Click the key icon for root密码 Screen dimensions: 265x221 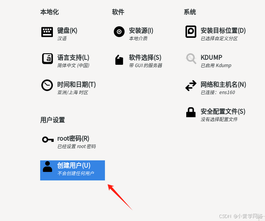48,140
